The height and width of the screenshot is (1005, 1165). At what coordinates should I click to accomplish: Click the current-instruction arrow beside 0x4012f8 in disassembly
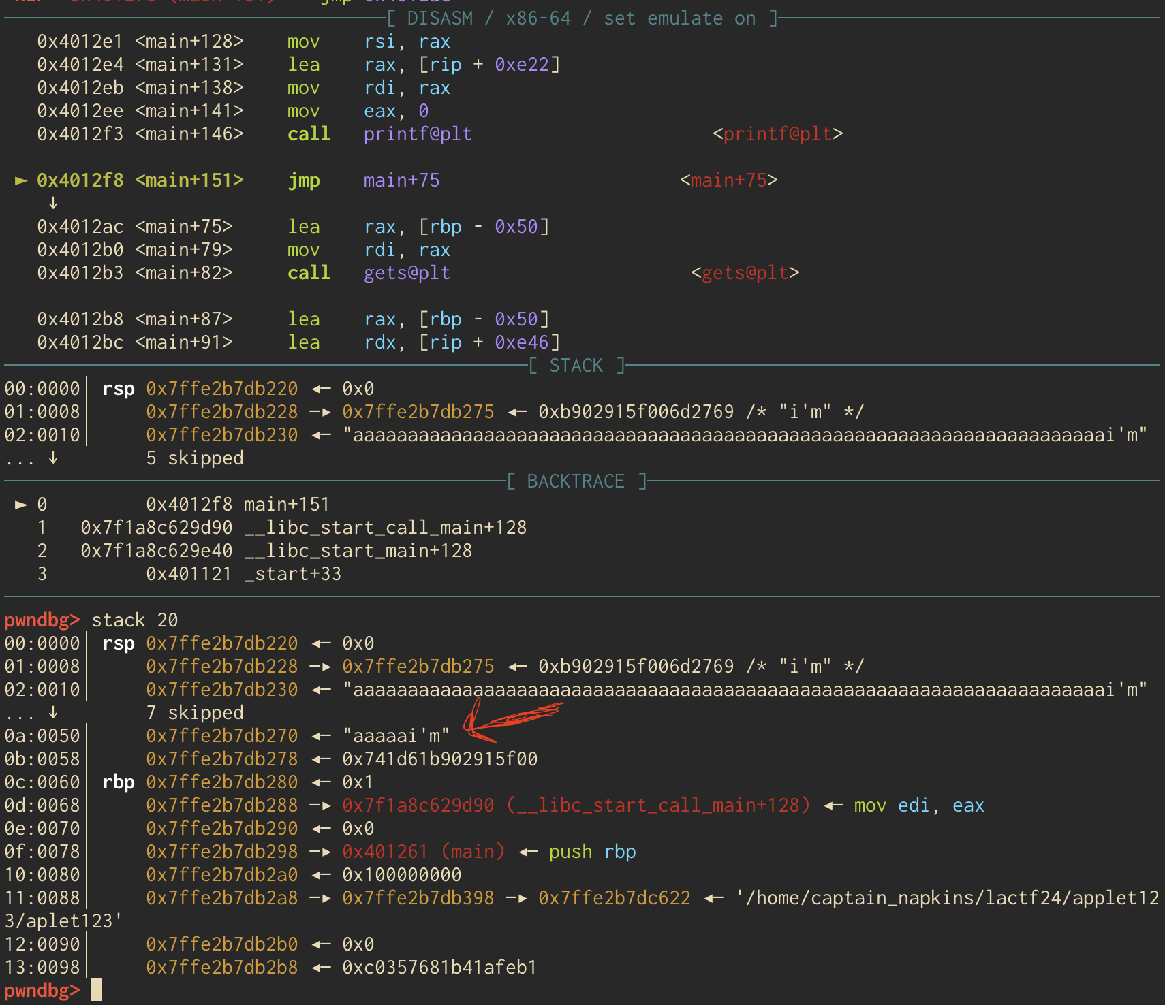[21, 180]
